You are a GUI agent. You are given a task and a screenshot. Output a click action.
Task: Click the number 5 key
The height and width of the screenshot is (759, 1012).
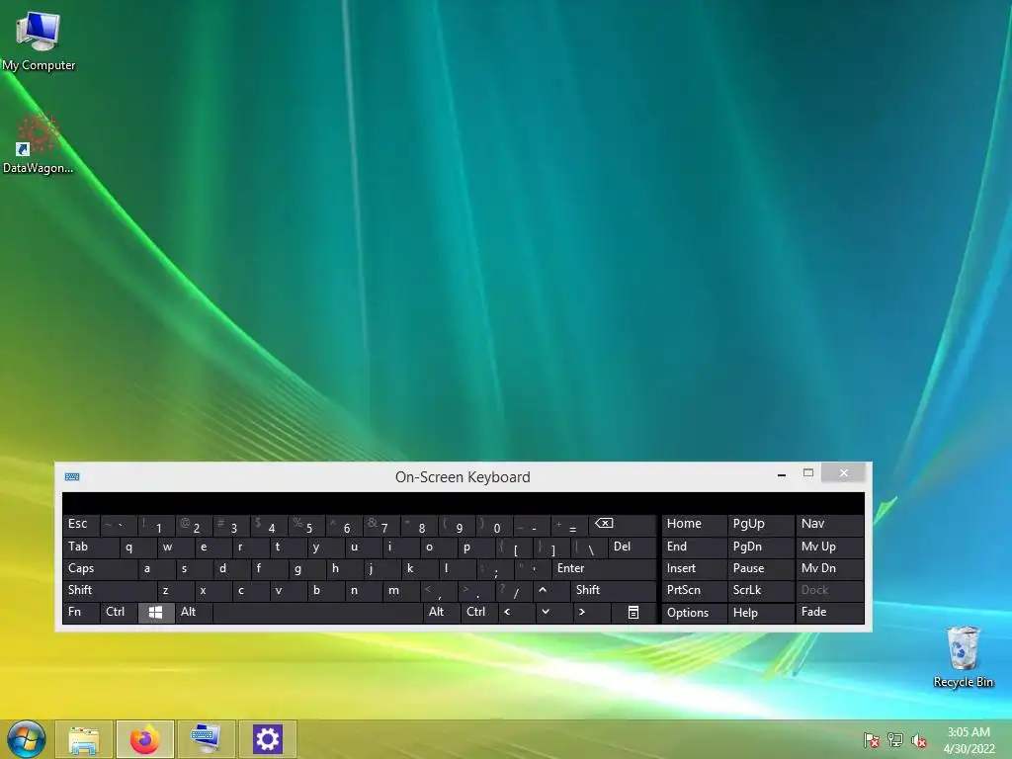[306, 526]
